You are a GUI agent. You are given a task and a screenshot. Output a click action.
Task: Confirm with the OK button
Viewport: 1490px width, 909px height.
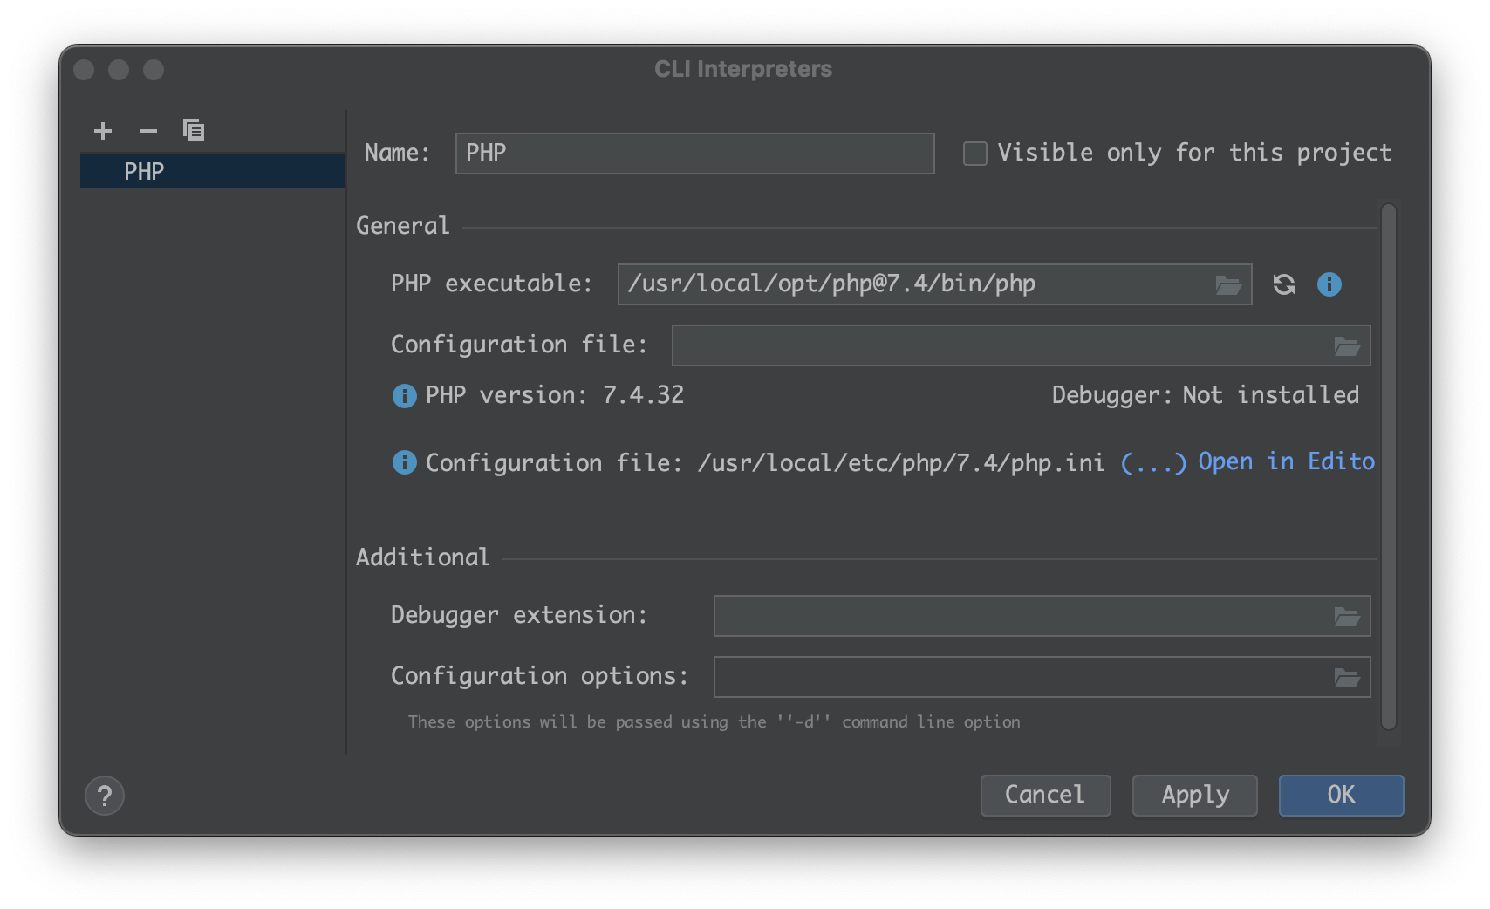pos(1341,795)
